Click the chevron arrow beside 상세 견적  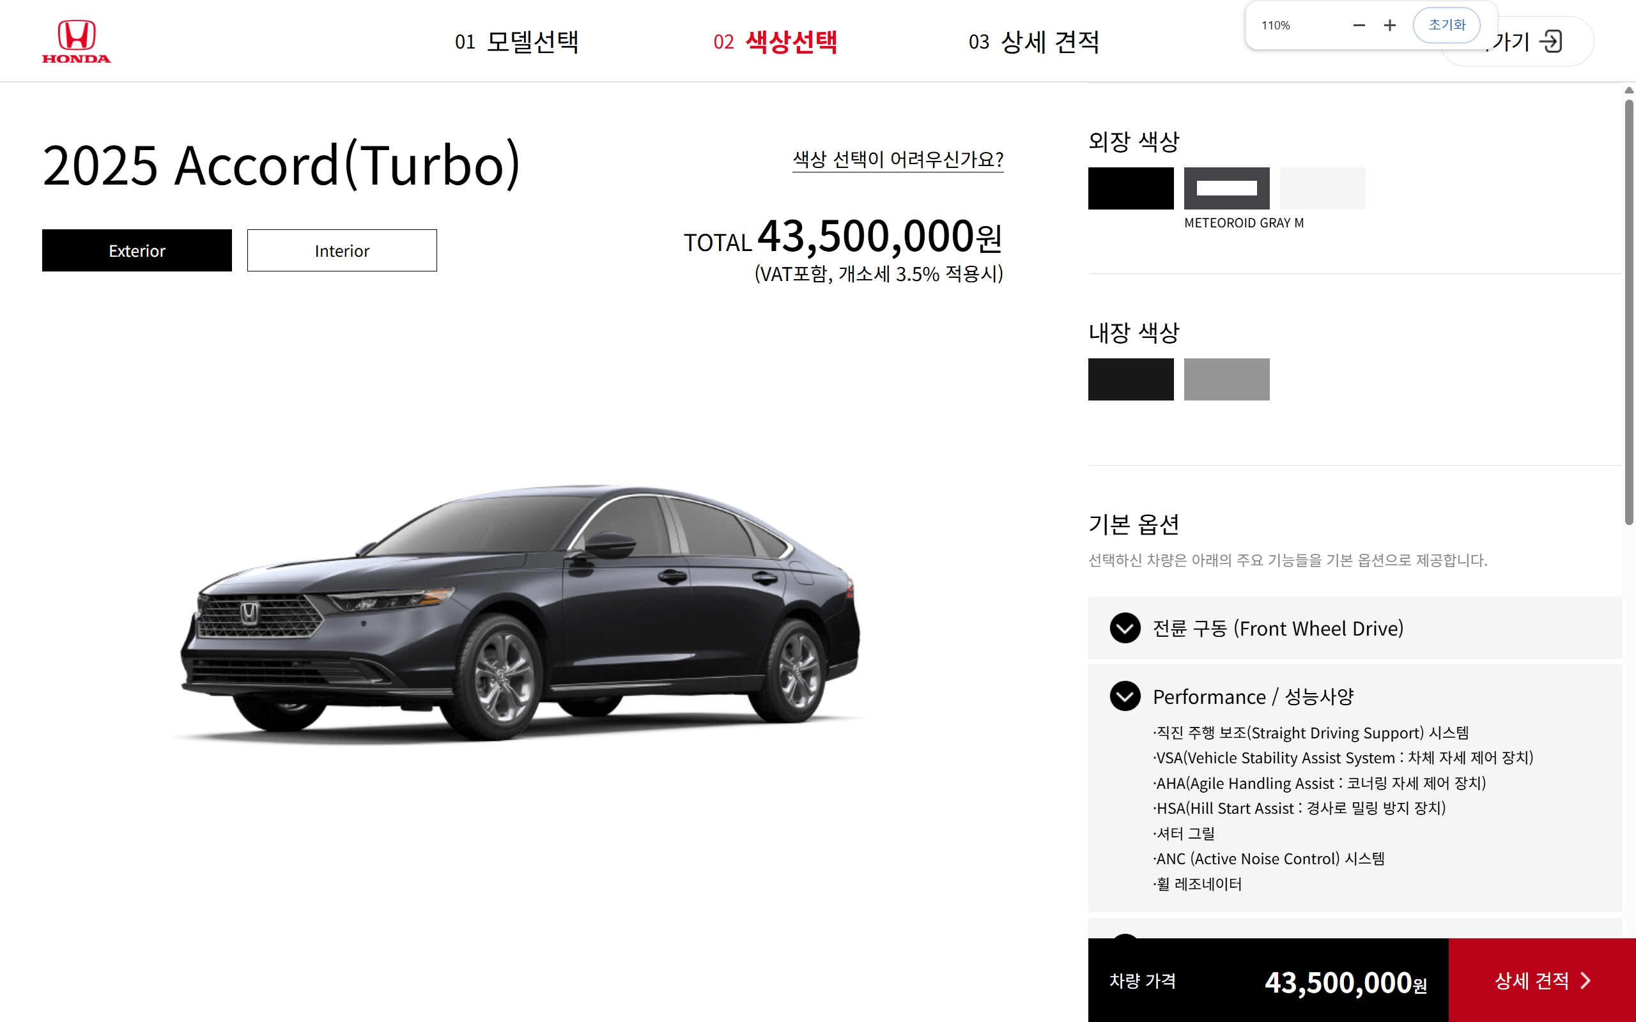click(x=1586, y=980)
